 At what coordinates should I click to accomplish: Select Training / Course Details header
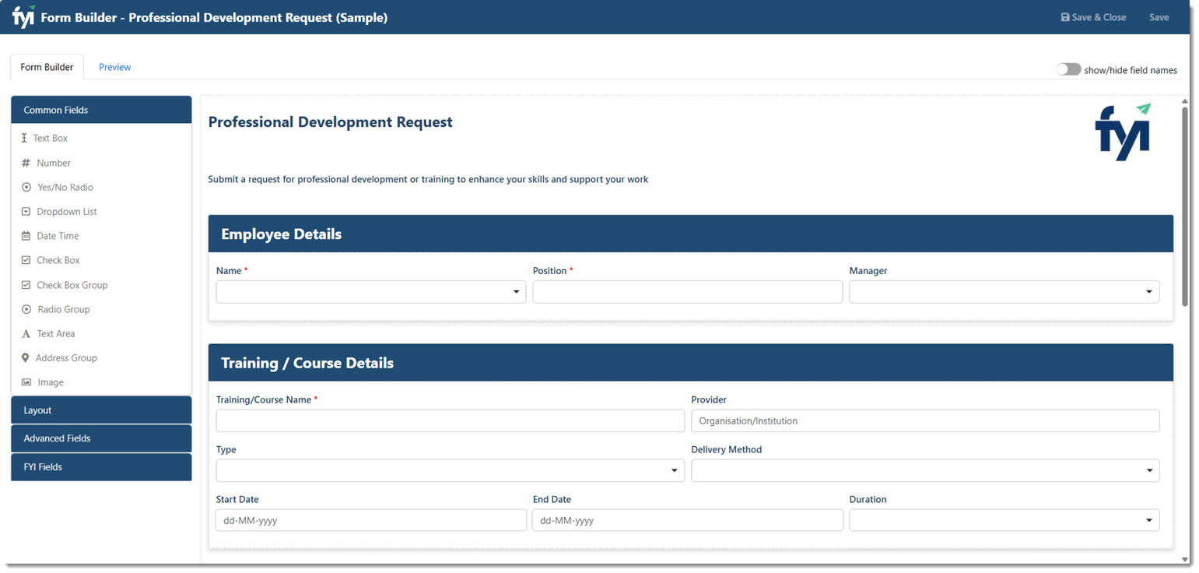tap(690, 363)
